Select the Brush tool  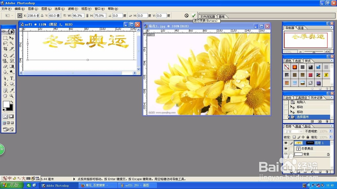click(11, 55)
